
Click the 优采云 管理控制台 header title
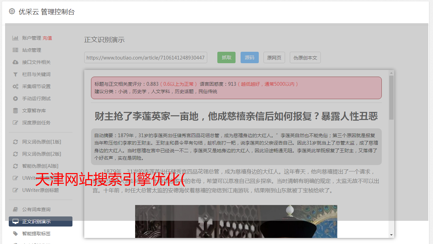click(x=47, y=12)
